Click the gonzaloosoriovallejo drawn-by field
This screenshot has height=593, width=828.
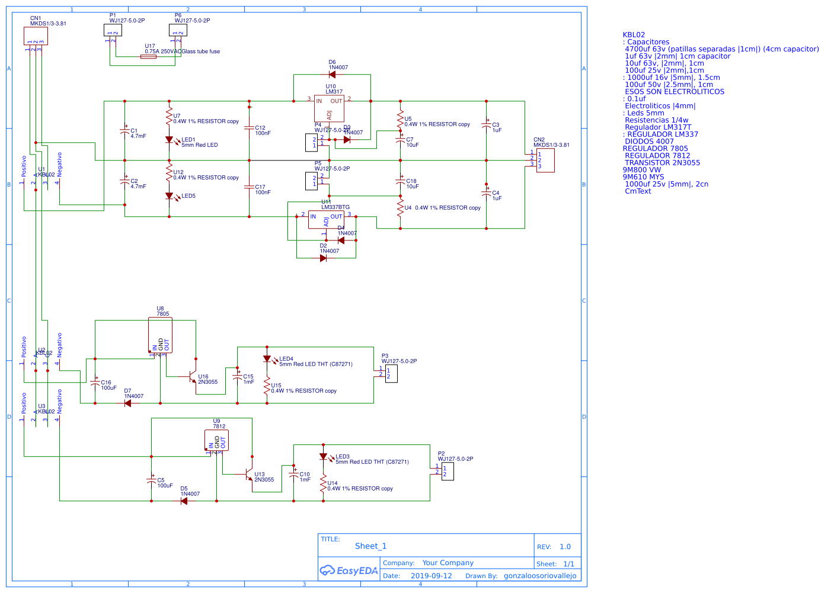[539, 576]
